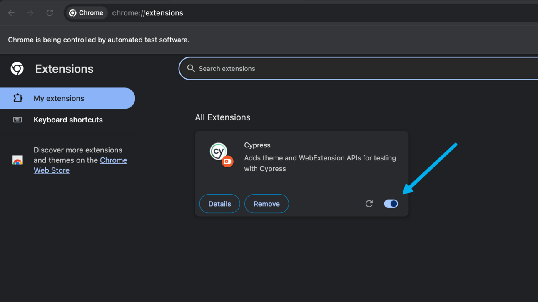Click the puzzle piece My extensions icon
Viewport: 538px width, 302px height.
17,98
